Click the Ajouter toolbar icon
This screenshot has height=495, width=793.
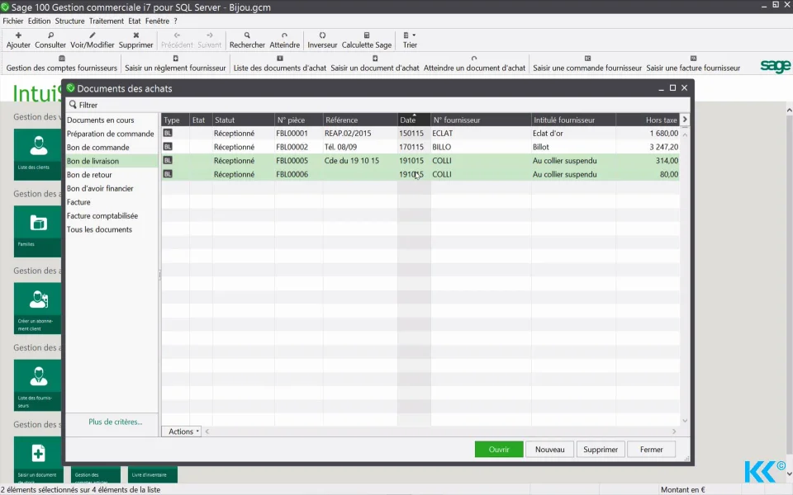18,35
